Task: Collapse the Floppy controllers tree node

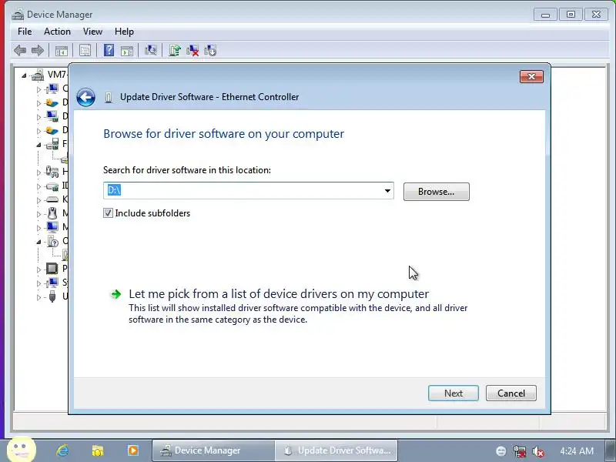Action: 38,145
